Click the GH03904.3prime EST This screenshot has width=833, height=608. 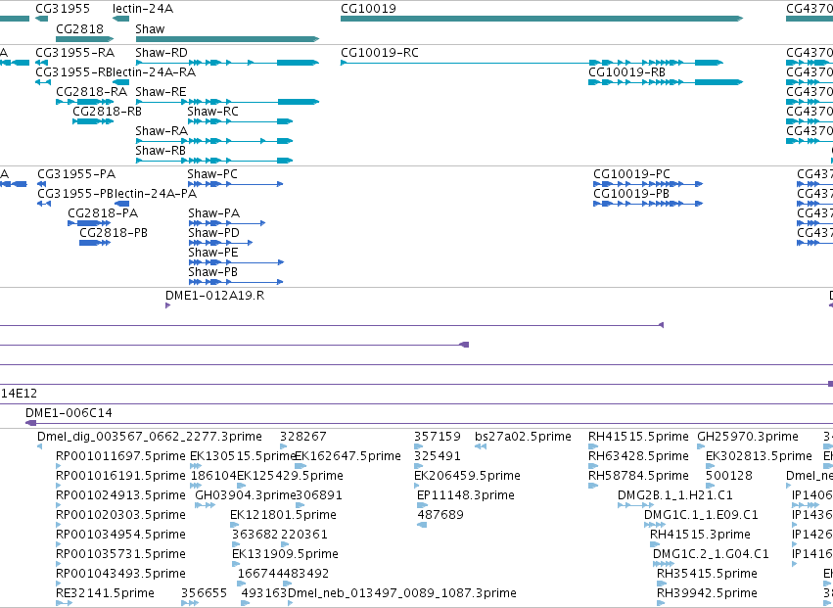205,505
